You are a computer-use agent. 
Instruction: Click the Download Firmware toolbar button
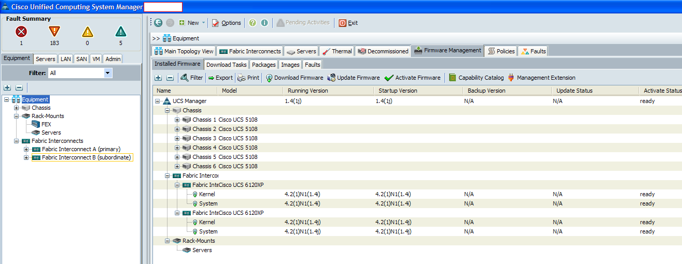(294, 78)
